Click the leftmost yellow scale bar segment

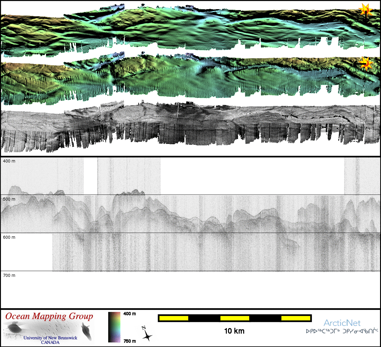(174, 318)
